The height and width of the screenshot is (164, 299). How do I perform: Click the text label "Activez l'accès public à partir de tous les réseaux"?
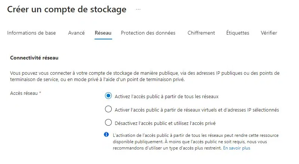pyautogui.click(x=167, y=96)
